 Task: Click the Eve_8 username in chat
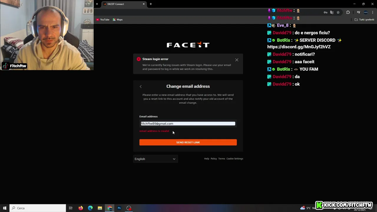pyautogui.click(x=283, y=26)
